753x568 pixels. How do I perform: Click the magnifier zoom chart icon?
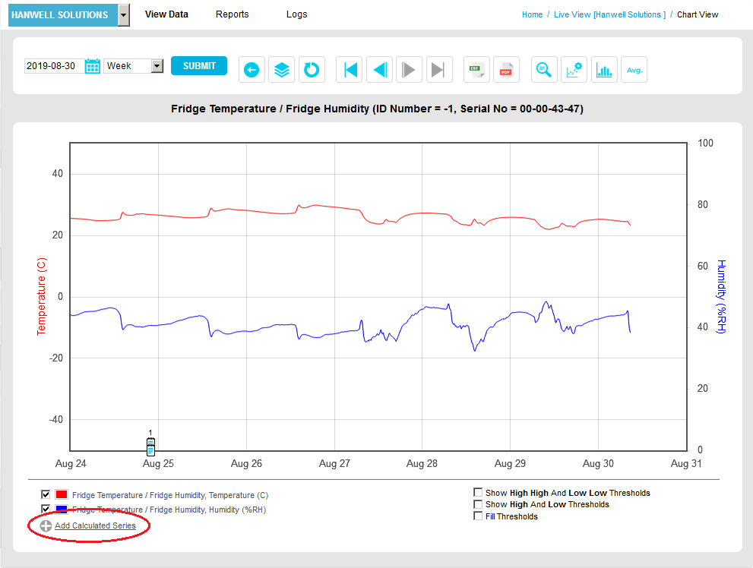pyautogui.click(x=544, y=70)
